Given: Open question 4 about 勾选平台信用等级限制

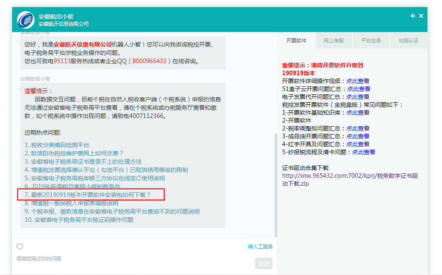Looking at the screenshot, I should pos(106,170).
